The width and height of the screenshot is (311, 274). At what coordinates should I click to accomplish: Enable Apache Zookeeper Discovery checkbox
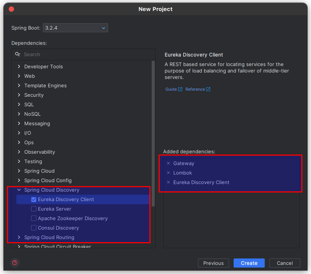coord(34,219)
